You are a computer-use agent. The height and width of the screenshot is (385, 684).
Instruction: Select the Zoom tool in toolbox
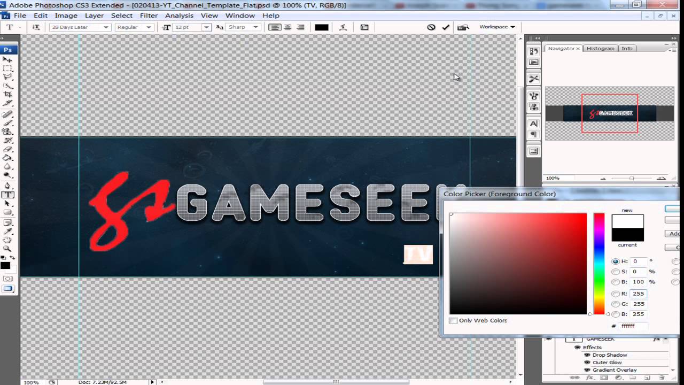pyautogui.click(x=7, y=248)
